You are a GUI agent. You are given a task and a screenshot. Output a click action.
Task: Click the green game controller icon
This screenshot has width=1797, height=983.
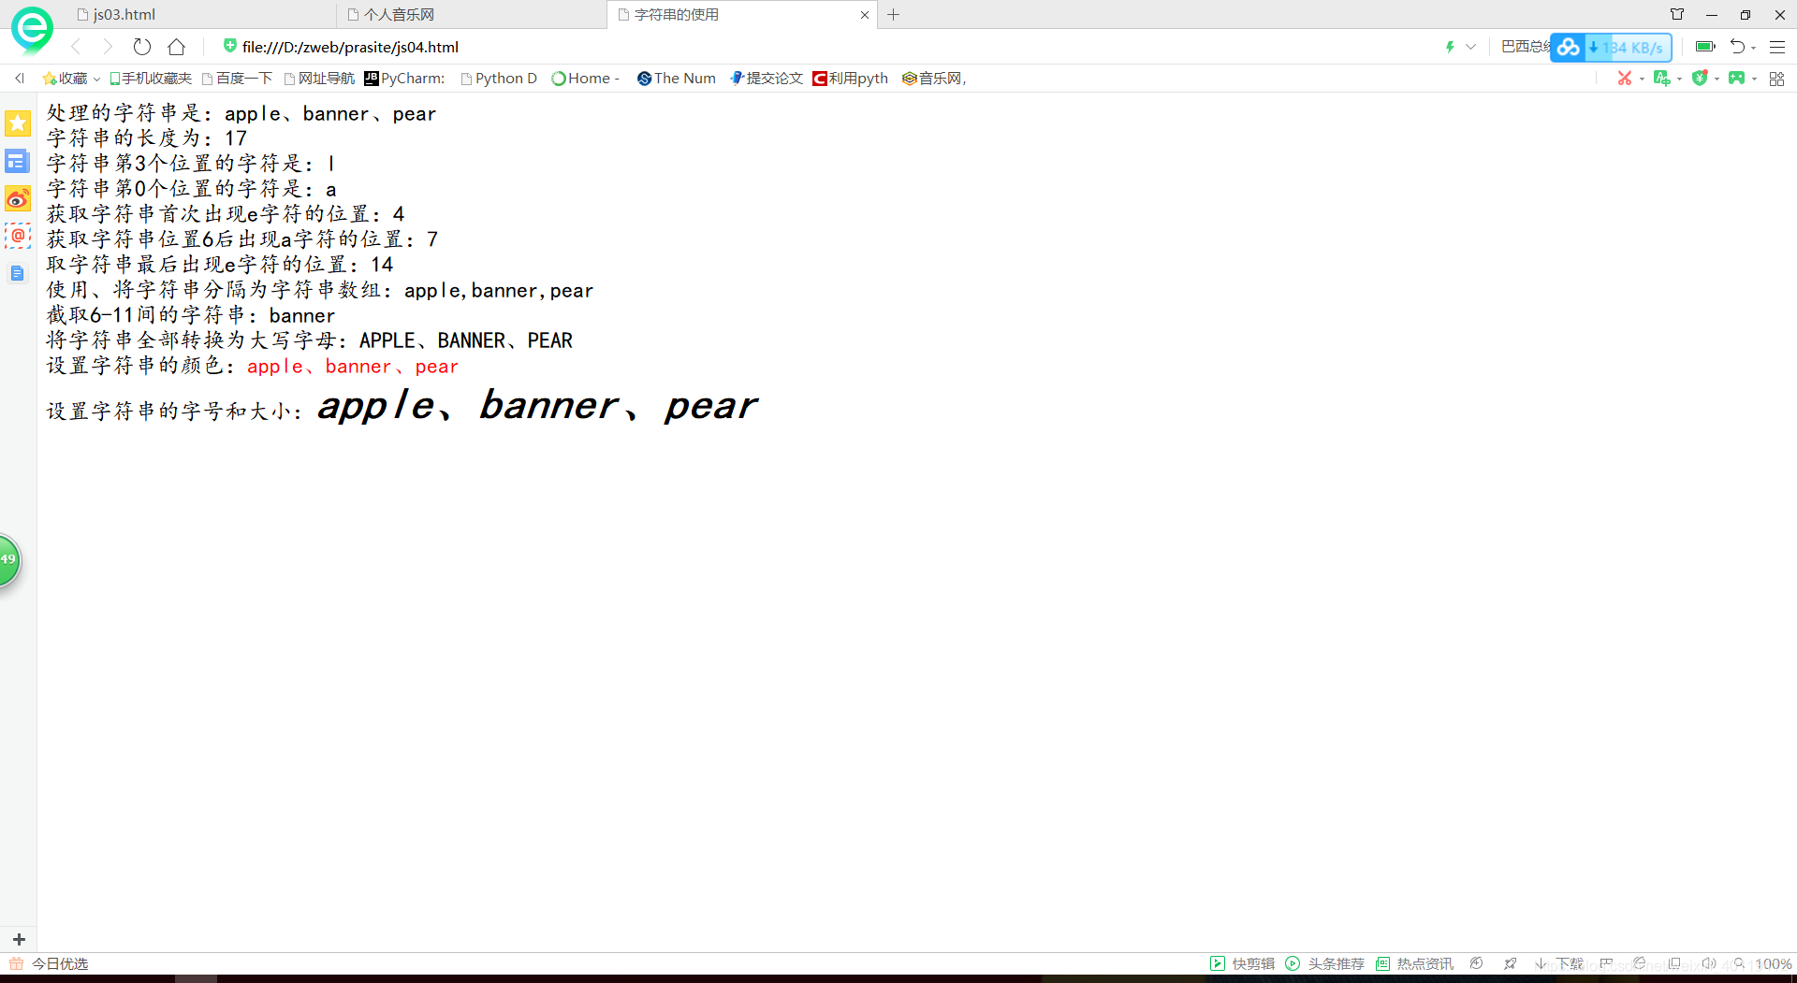click(x=1737, y=79)
